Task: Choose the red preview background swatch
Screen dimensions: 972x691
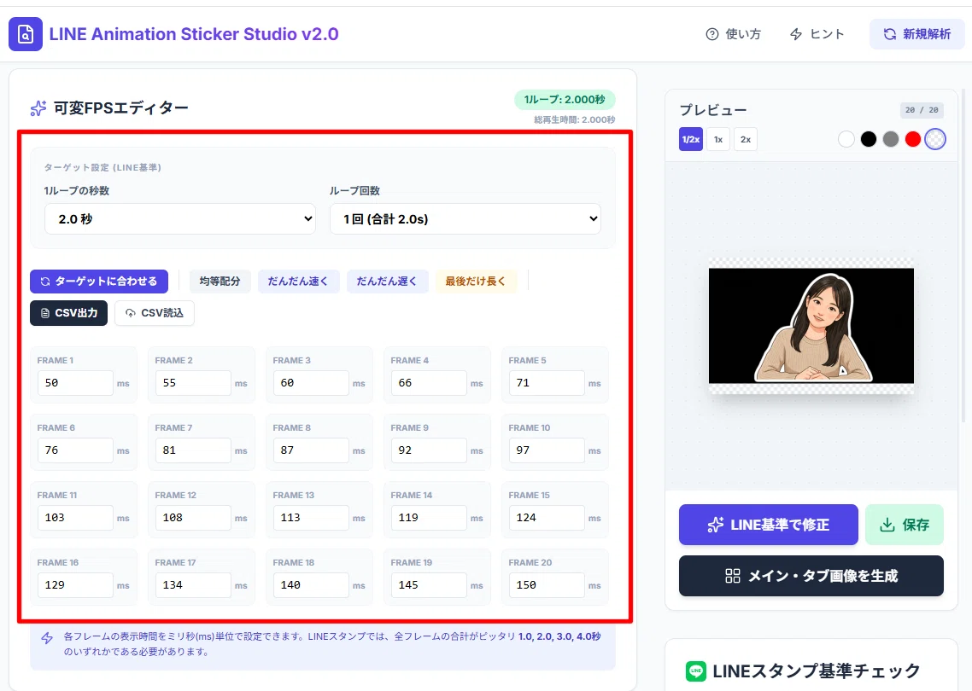Action: pyautogui.click(x=913, y=139)
